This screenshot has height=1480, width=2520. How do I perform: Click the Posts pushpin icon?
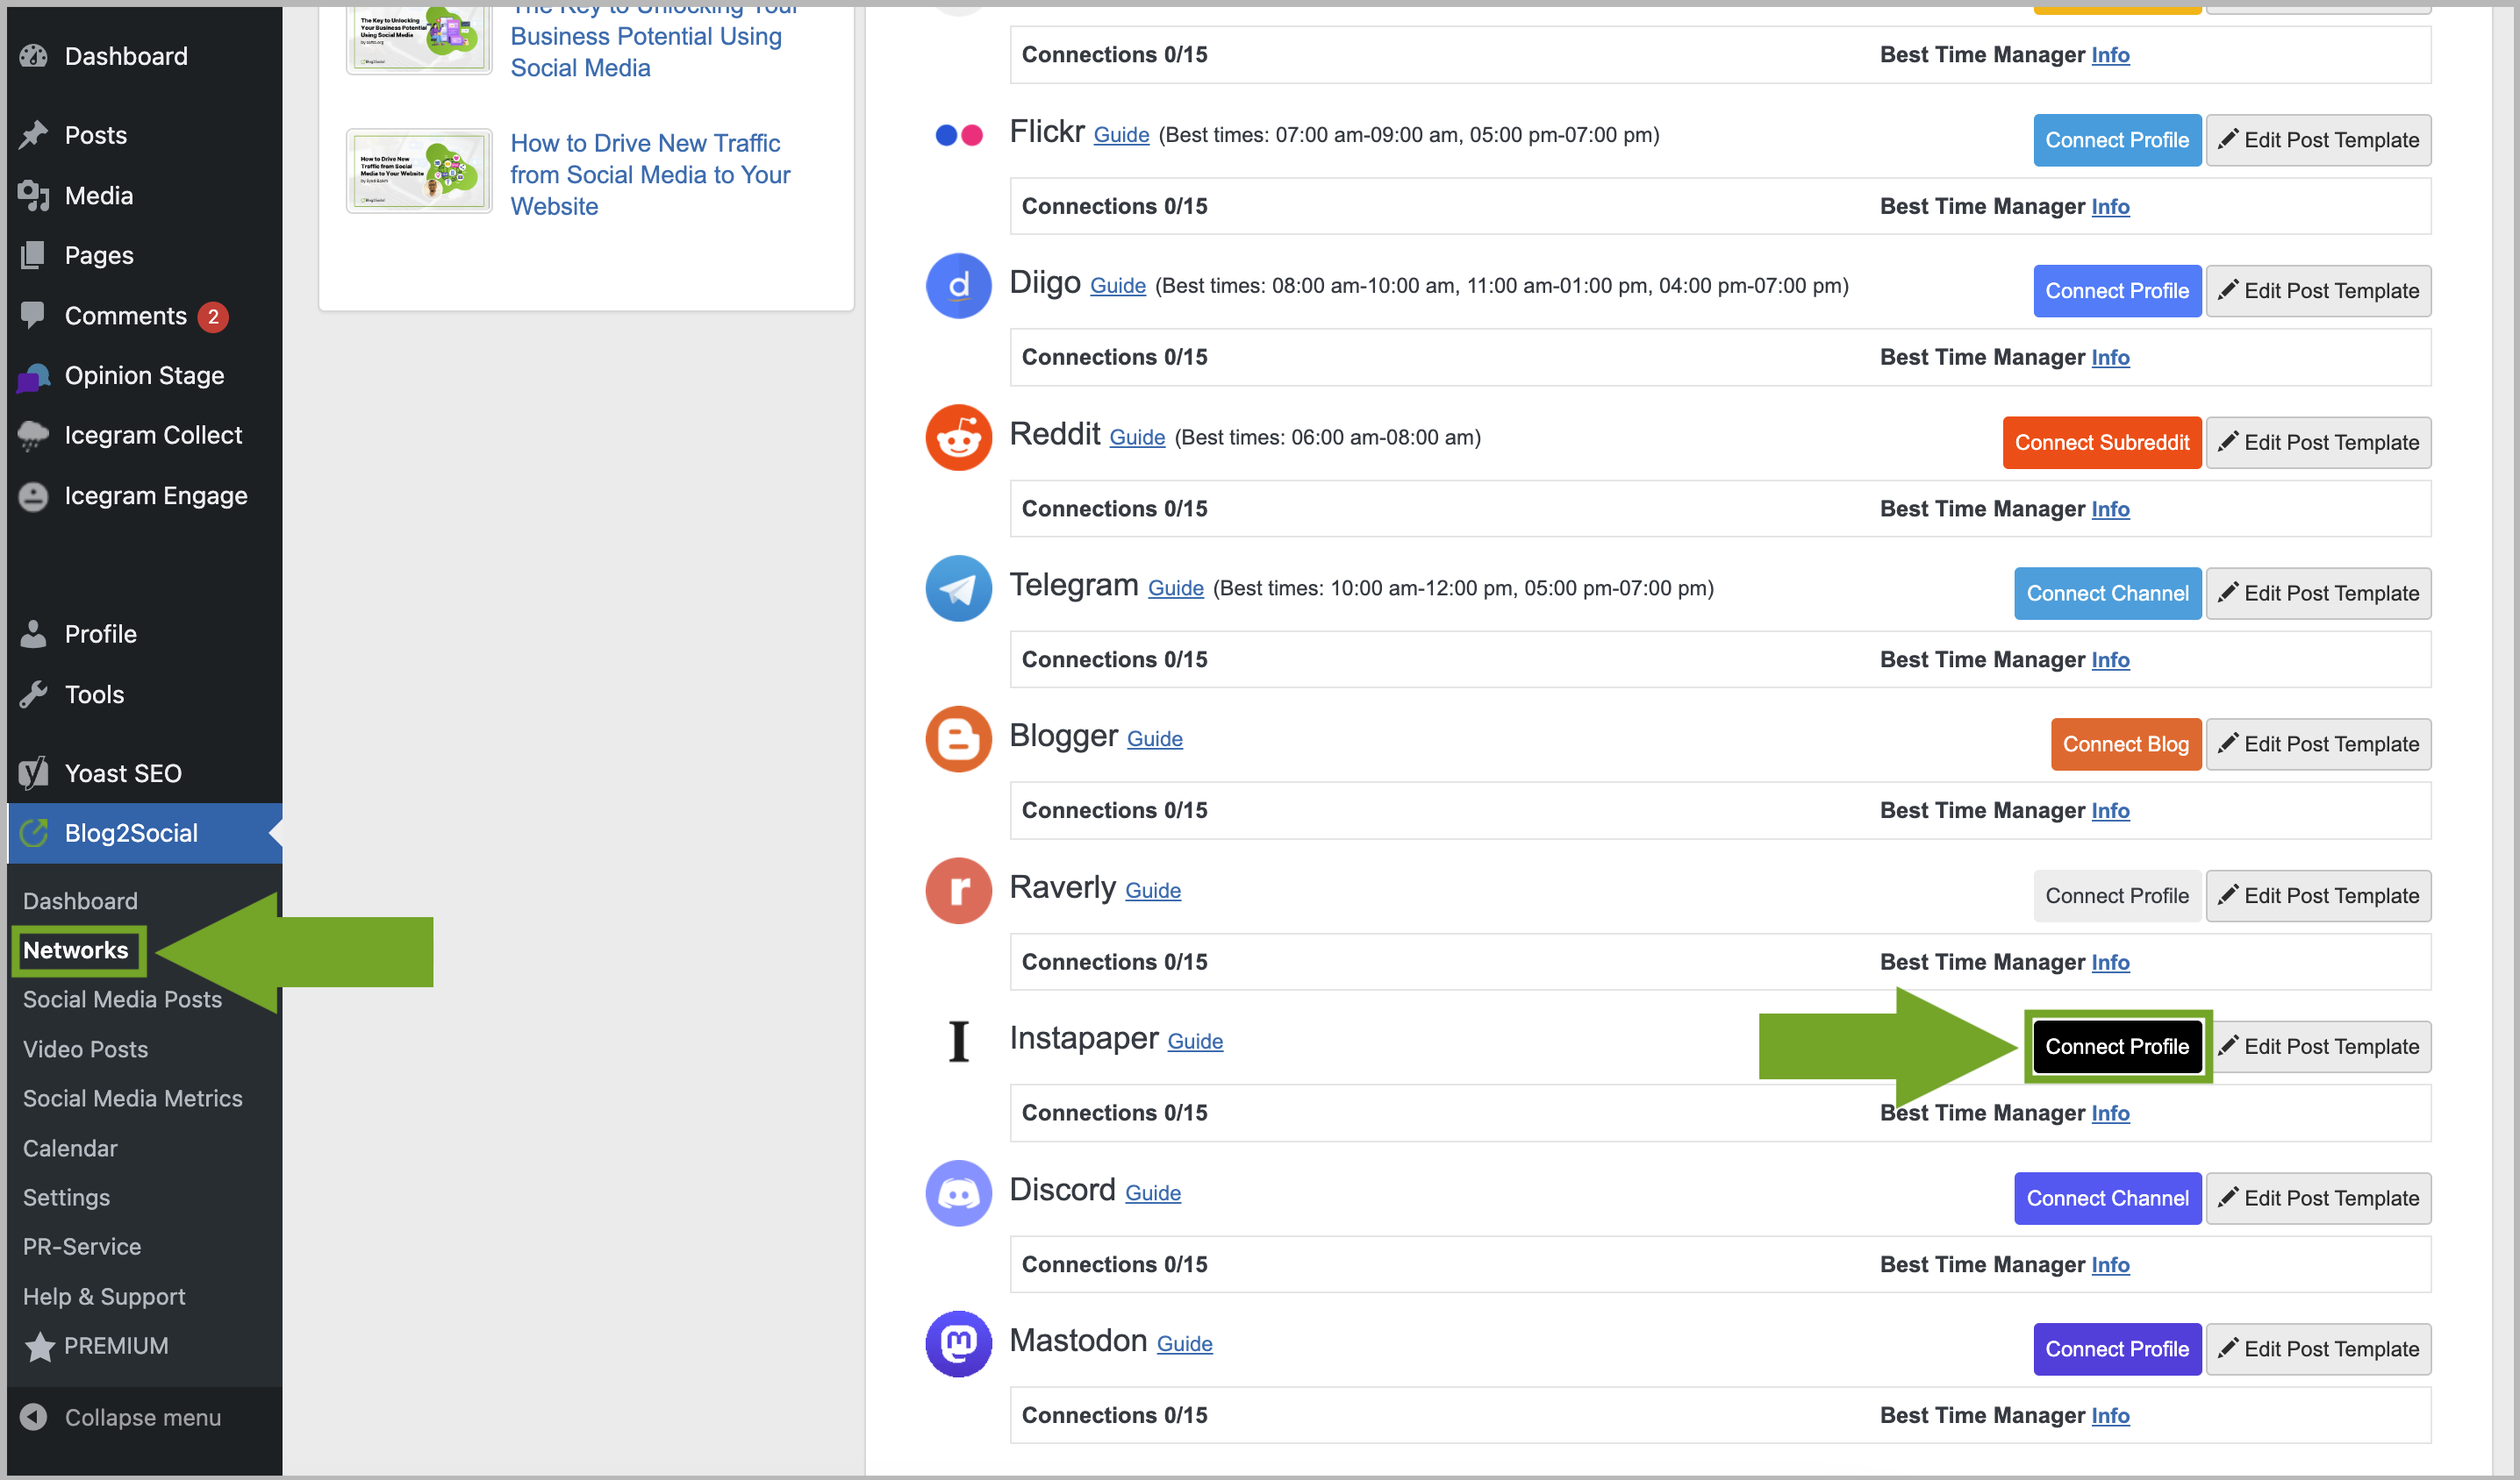click(x=34, y=135)
